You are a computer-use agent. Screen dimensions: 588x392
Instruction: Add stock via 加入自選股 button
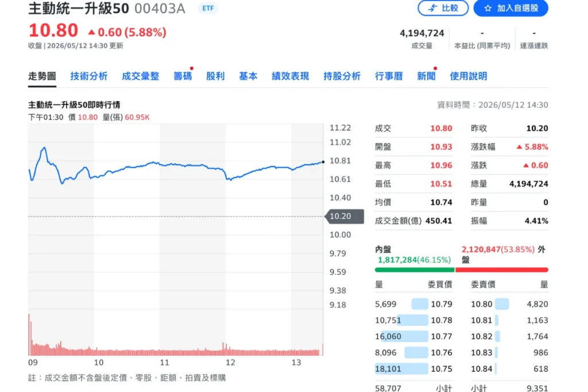pos(510,8)
